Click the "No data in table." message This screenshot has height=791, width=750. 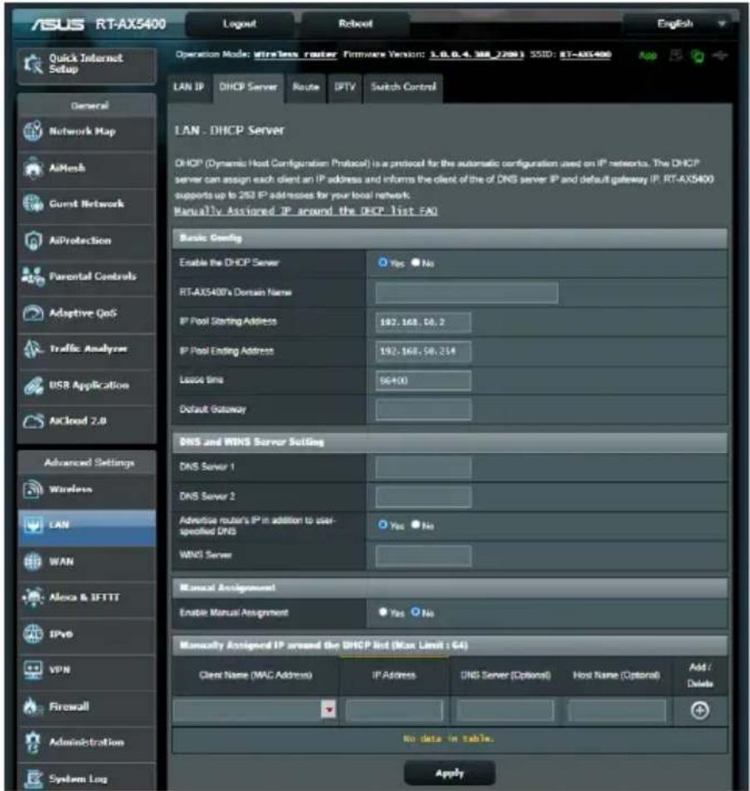pyautogui.click(x=449, y=739)
